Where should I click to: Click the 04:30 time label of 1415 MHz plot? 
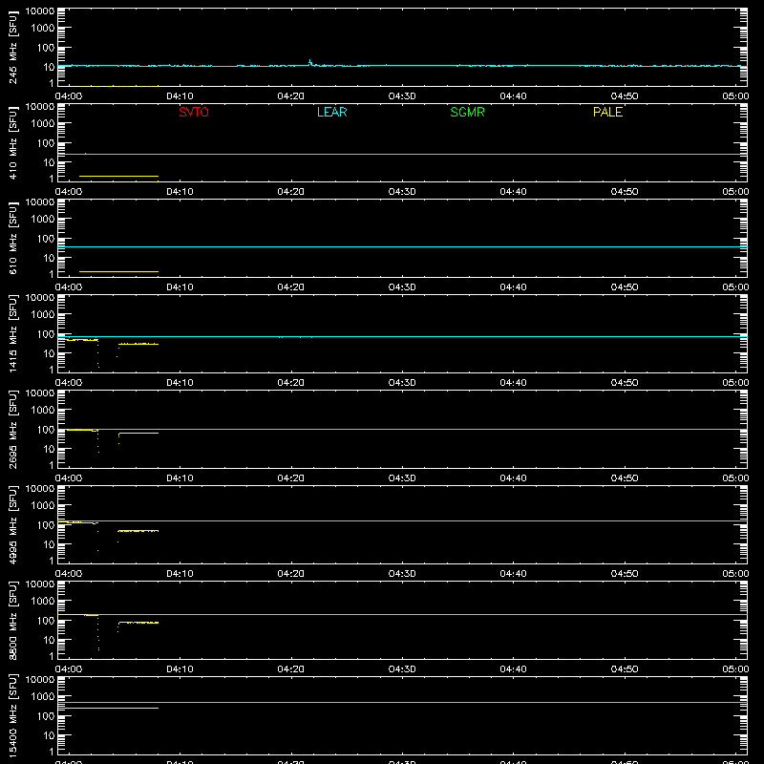coord(402,383)
